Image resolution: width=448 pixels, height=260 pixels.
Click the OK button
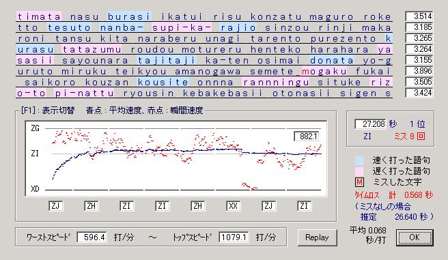[415, 237]
